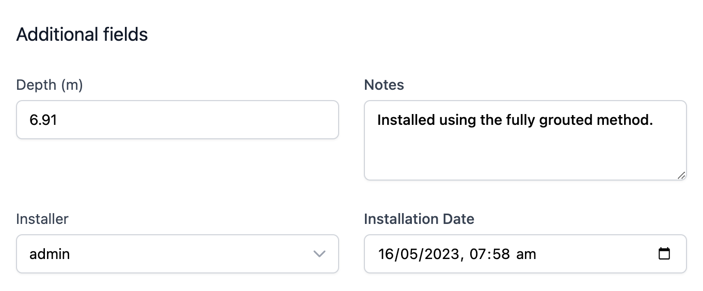Place cursor after 6.91 value
This screenshot has width=703, height=291.
(58, 120)
